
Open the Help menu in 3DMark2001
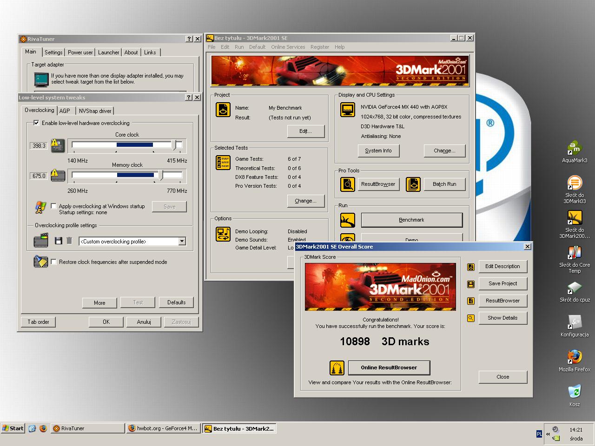340,47
